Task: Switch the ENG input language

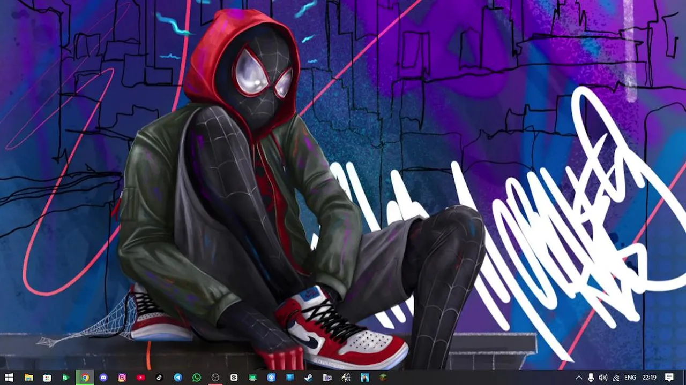Action: pos(630,378)
